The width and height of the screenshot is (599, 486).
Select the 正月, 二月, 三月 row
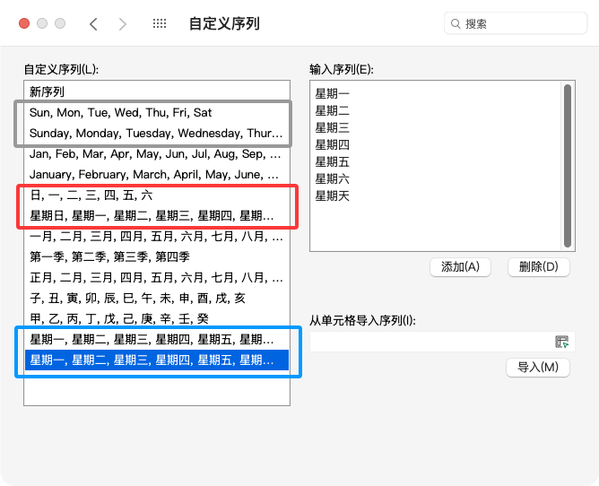(x=157, y=277)
